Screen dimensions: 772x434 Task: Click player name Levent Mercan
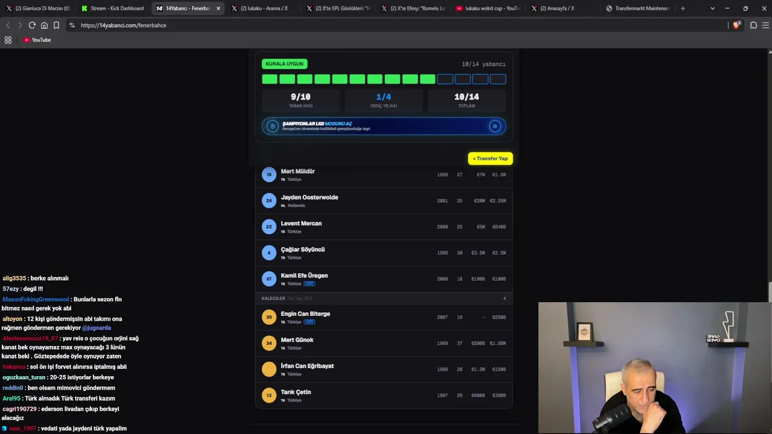pyautogui.click(x=302, y=224)
